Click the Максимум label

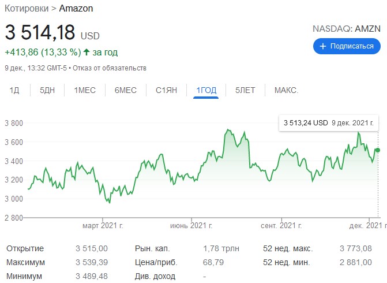tap(26, 262)
